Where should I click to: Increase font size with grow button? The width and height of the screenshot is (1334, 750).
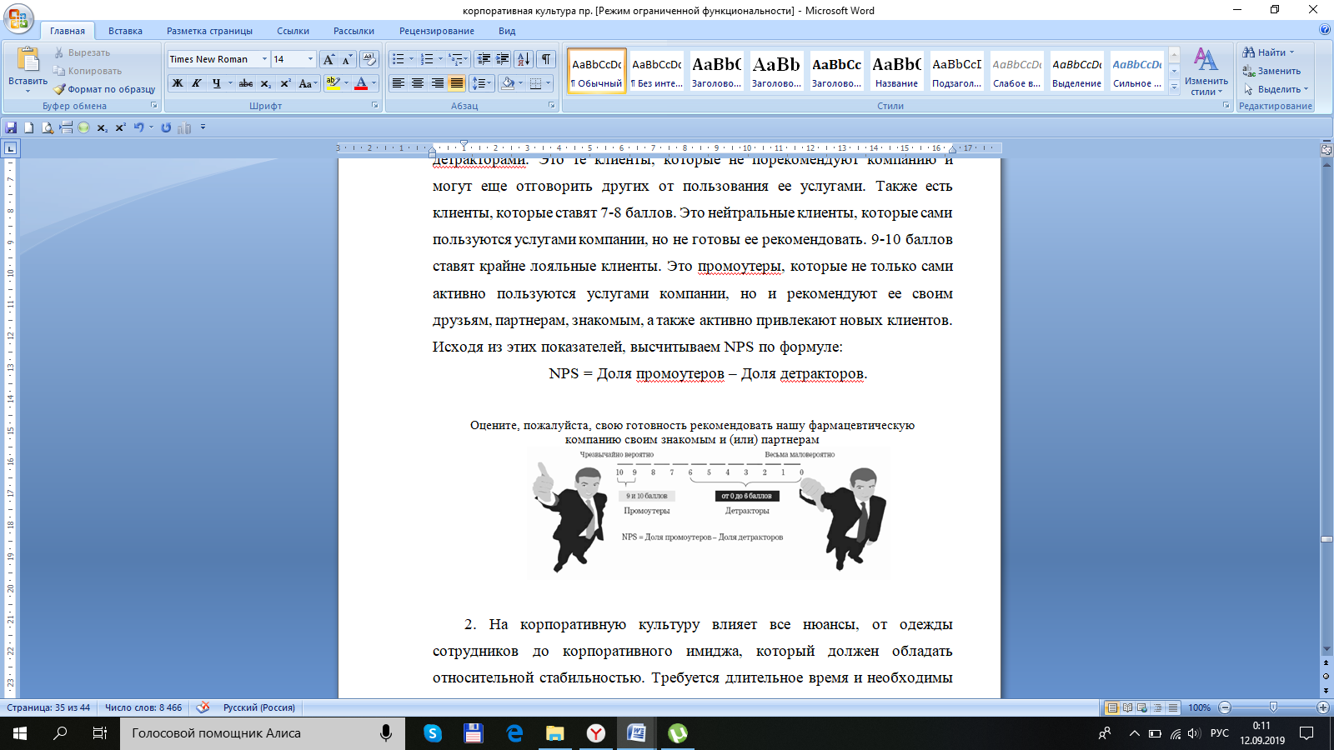click(x=328, y=59)
